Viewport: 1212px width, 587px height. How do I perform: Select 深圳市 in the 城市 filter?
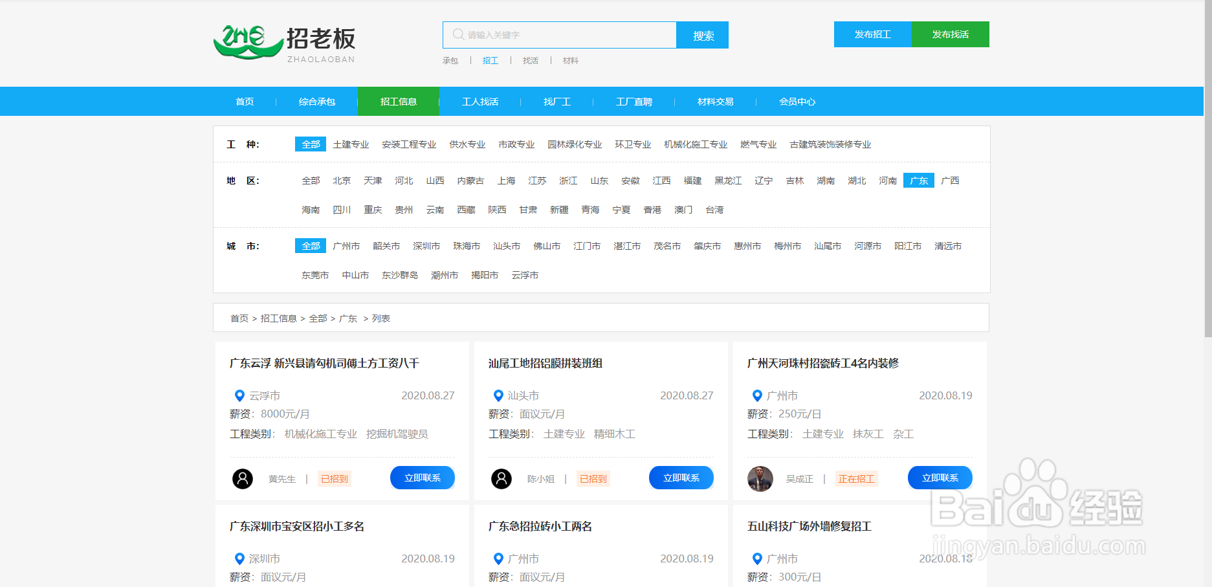pos(426,245)
